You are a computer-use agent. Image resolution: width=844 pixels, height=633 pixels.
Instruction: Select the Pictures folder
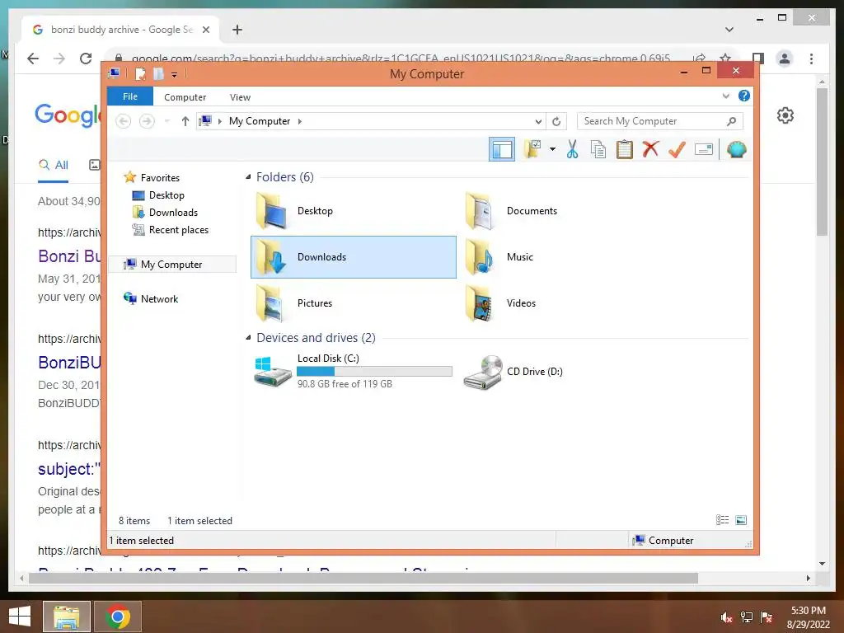coord(353,303)
